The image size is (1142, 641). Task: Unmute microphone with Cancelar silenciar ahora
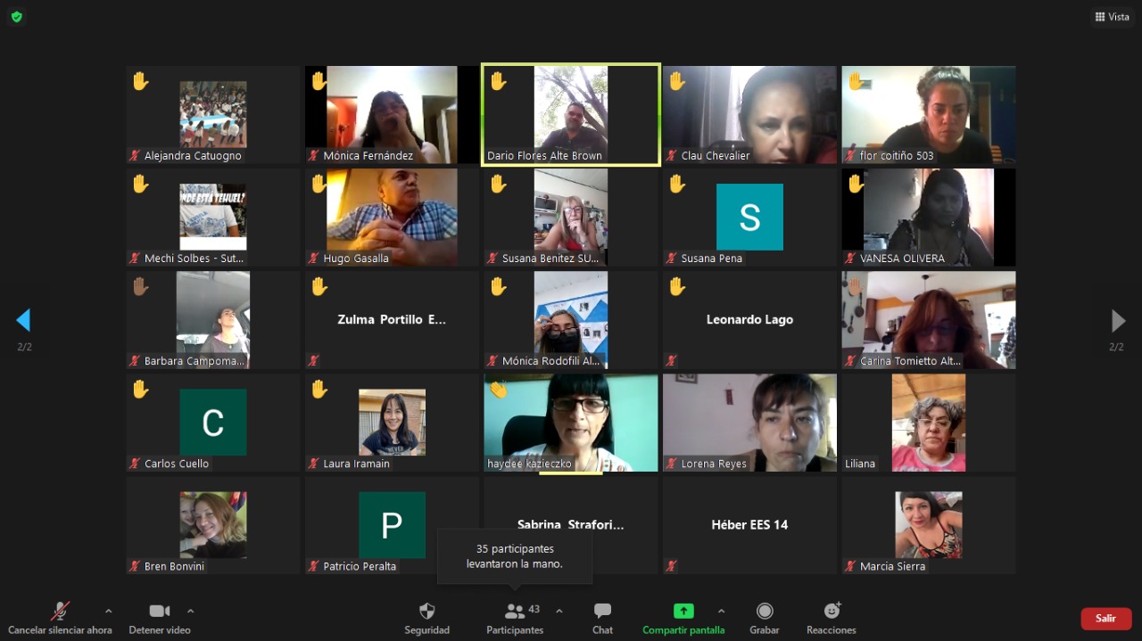pyautogui.click(x=60, y=612)
